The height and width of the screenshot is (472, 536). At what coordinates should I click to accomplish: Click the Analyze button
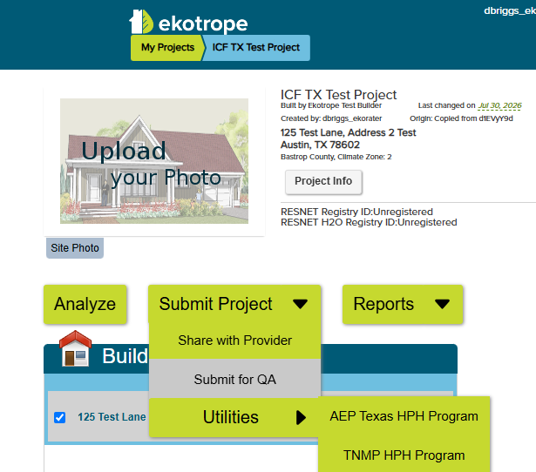pos(85,304)
